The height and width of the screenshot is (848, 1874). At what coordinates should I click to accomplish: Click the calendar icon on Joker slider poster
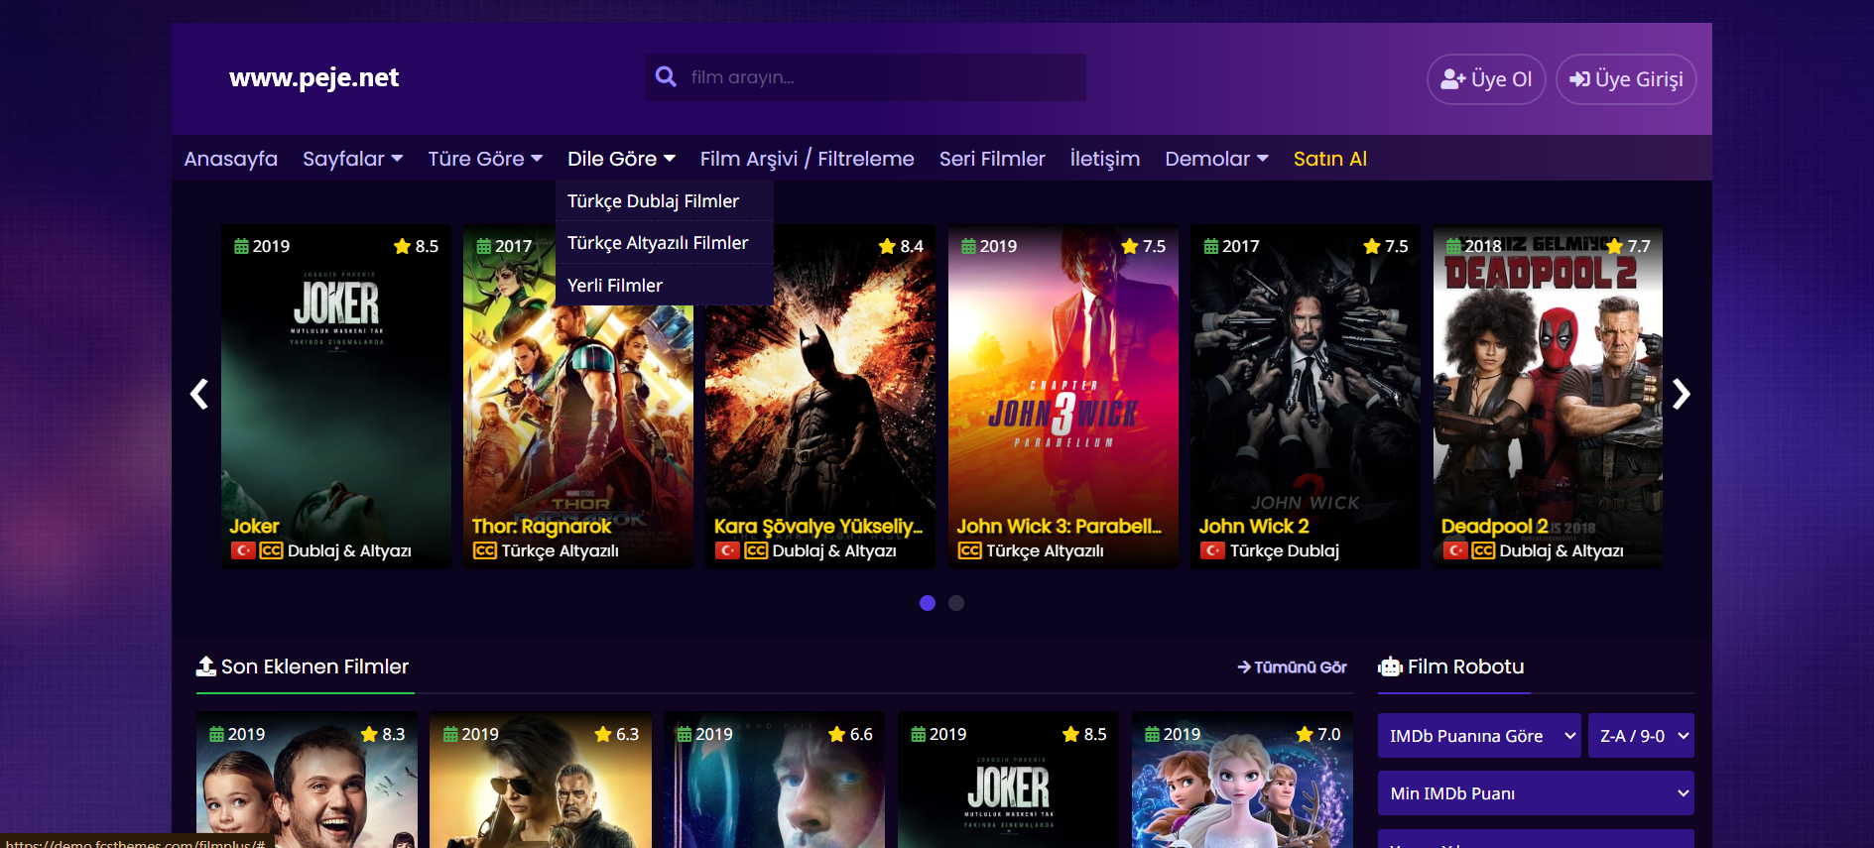241,246
